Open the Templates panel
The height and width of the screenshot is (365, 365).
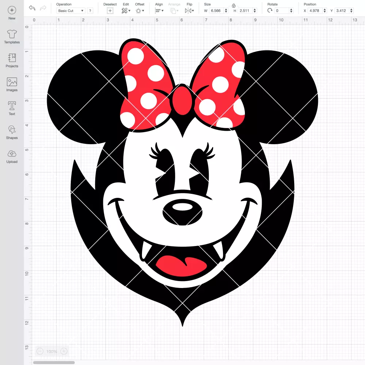point(12,37)
